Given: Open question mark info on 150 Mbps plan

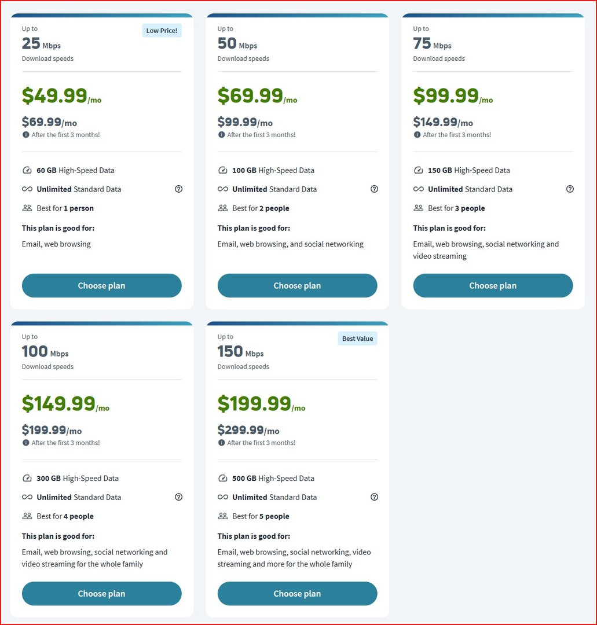Looking at the screenshot, I should click(x=374, y=497).
